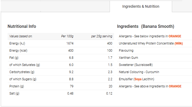This screenshot has height=107, width=192.
Task: Select the Energy (kcal) row label
Action: [18, 51]
